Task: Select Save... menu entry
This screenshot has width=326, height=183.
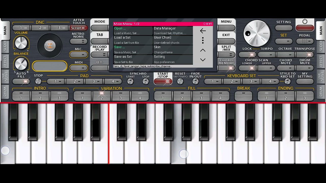Action: pyautogui.click(x=133, y=50)
